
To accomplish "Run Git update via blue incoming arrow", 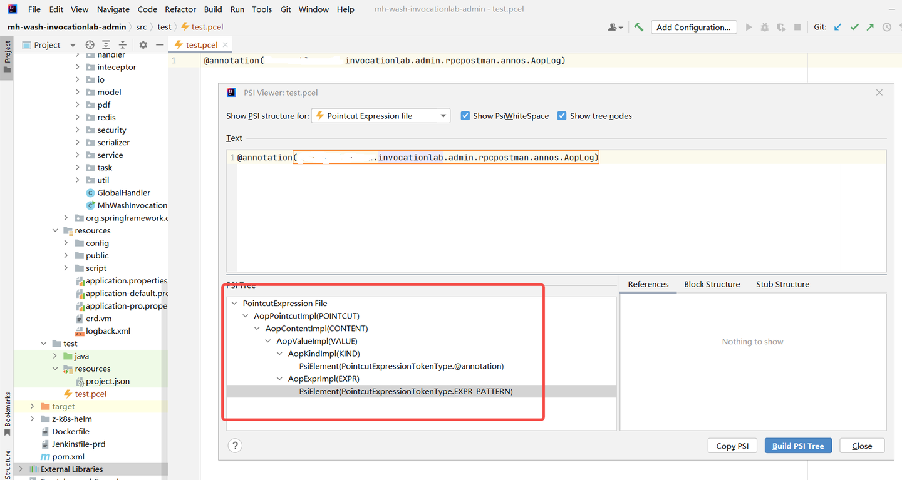I will pyautogui.click(x=837, y=27).
